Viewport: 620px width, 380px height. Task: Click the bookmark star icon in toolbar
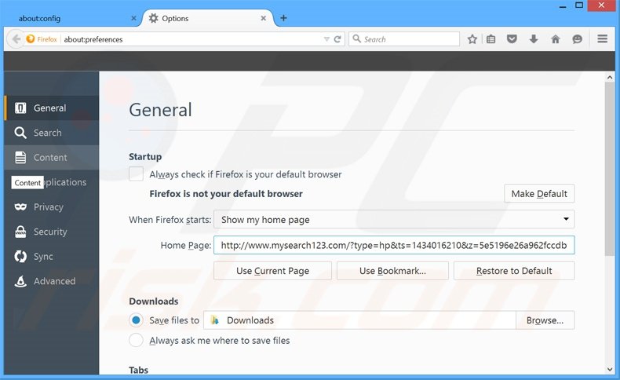click(x=472, y=39)
